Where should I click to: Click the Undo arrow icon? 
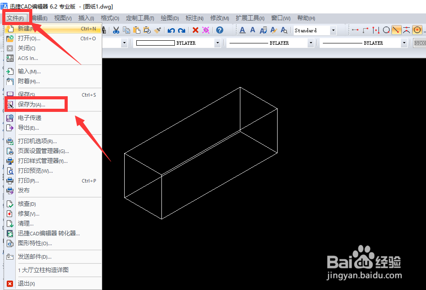click(x=171, y=30)
